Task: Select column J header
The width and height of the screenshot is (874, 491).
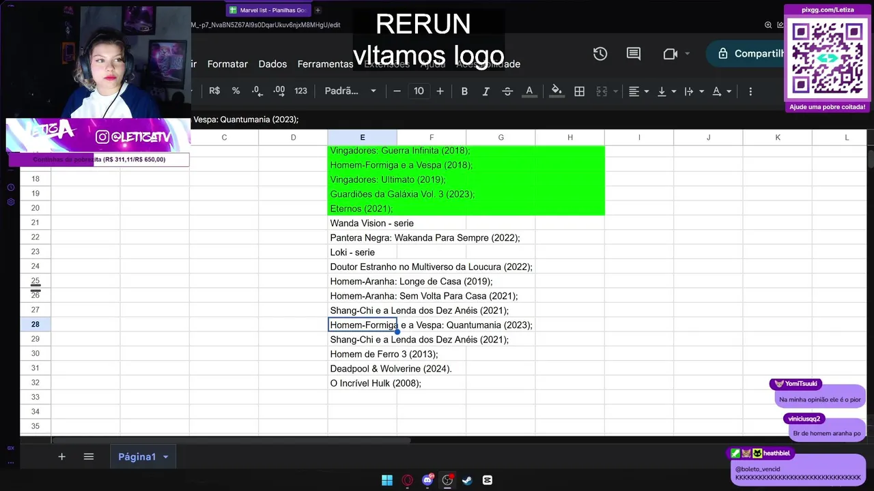Action: coord(708,137)
